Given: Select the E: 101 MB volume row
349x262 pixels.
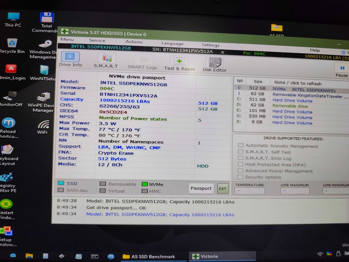Looking at the screenshot, I should pos(291,111).
